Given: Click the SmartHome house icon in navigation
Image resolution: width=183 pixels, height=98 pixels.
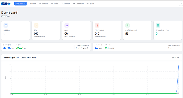Looking at the screenshot, I should pyautogui.click(x=74, y=4).
